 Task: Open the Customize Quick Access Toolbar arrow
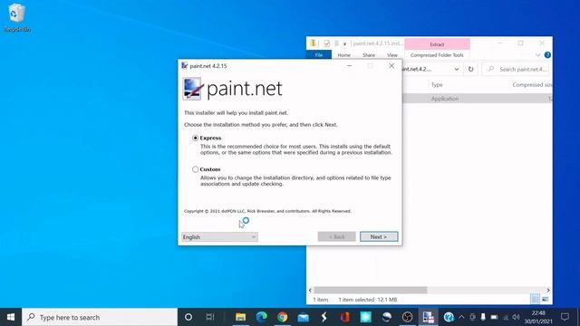[x=344, y=44]
